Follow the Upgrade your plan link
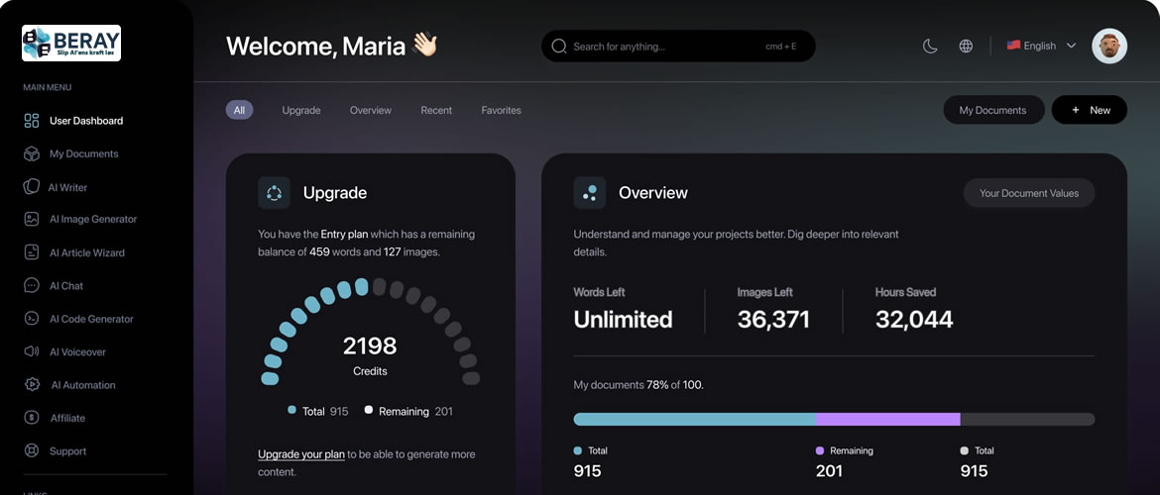Screen dimensions: 1160x495 tap(301, 454)
